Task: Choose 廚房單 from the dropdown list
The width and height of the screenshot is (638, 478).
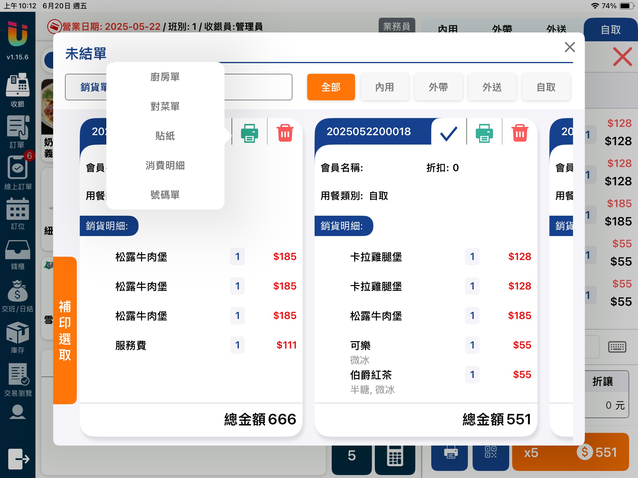Action: pos(165,77)
